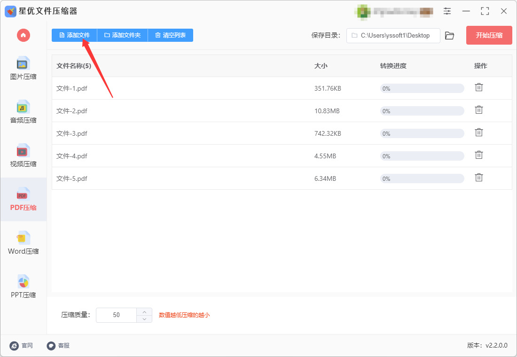Click the 大小 column header

(321, 66)
